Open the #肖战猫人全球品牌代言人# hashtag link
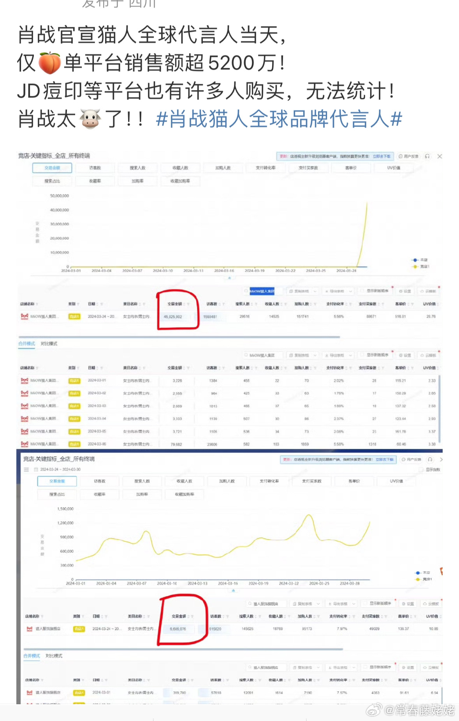The height and width of the screenshot is (721, 459). 279,119
